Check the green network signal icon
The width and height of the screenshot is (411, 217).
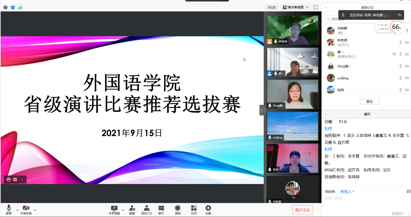20,7
